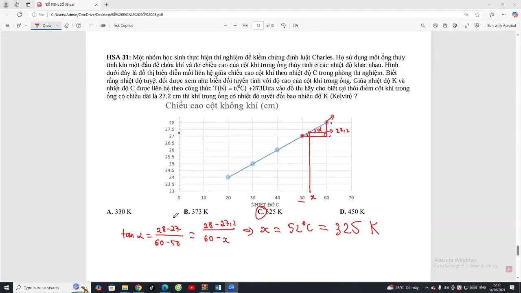Add this page to favorites
Screen dimensions: 521x293
(477, 15)
